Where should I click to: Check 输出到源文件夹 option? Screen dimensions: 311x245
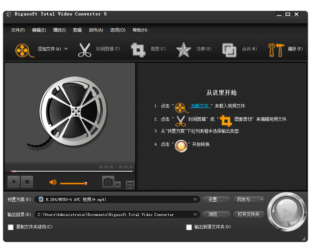(189, 227)
